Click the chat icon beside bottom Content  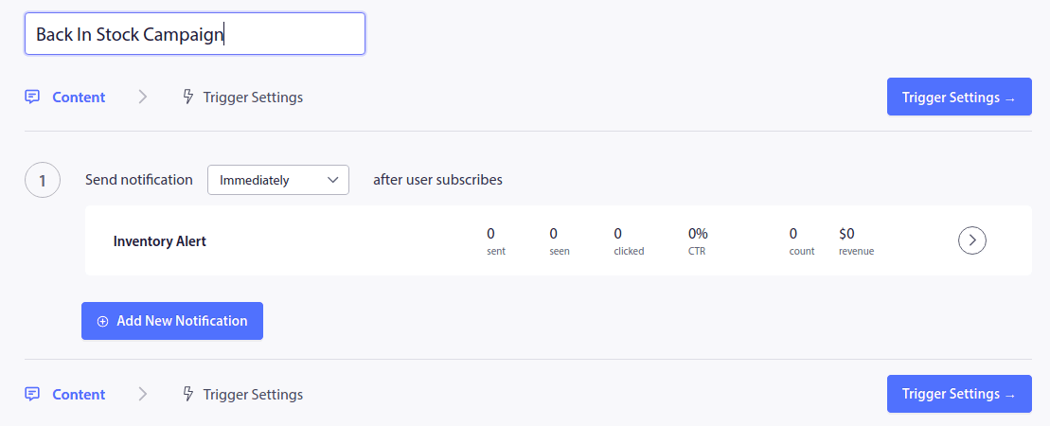32,394
